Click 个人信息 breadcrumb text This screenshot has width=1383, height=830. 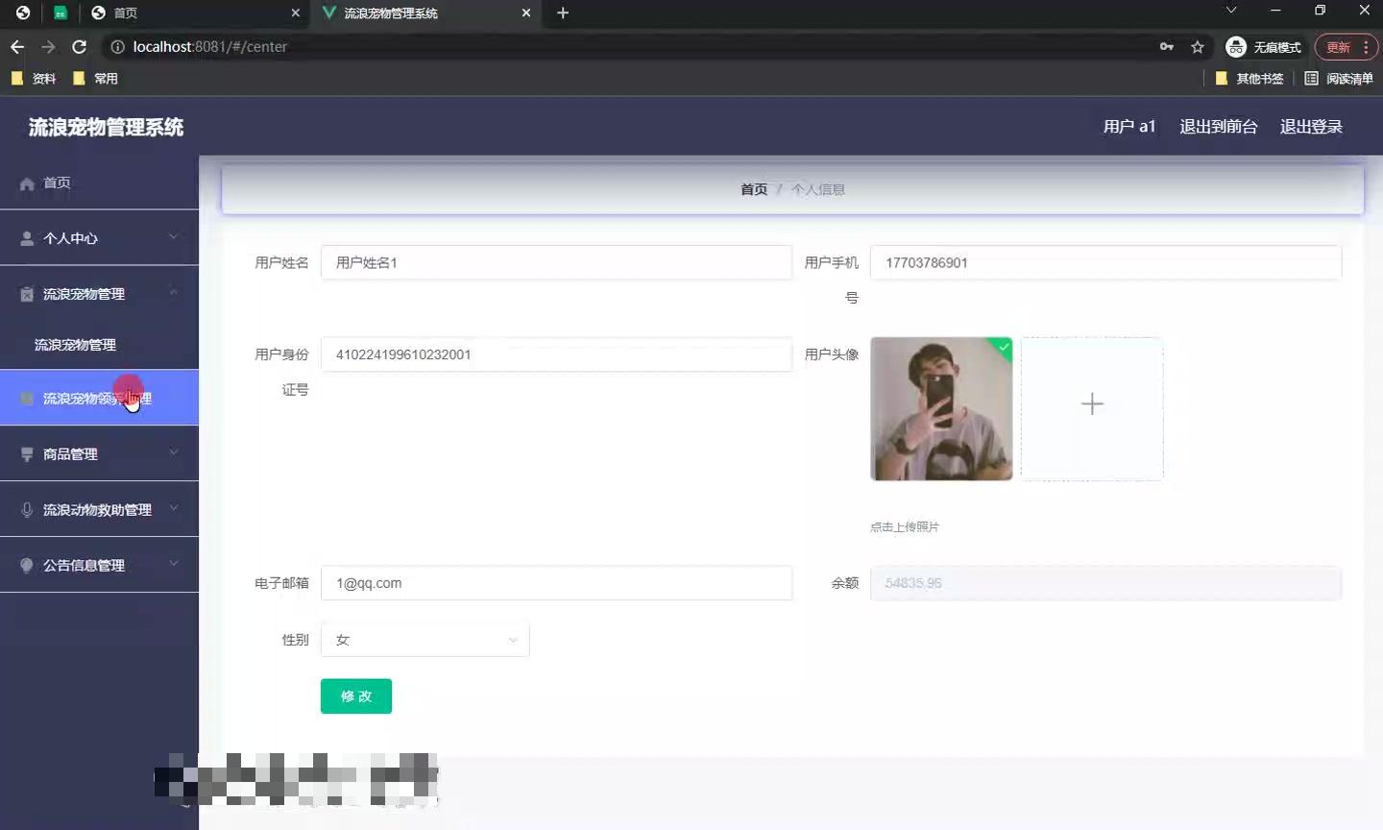click(x=818, y=190)
